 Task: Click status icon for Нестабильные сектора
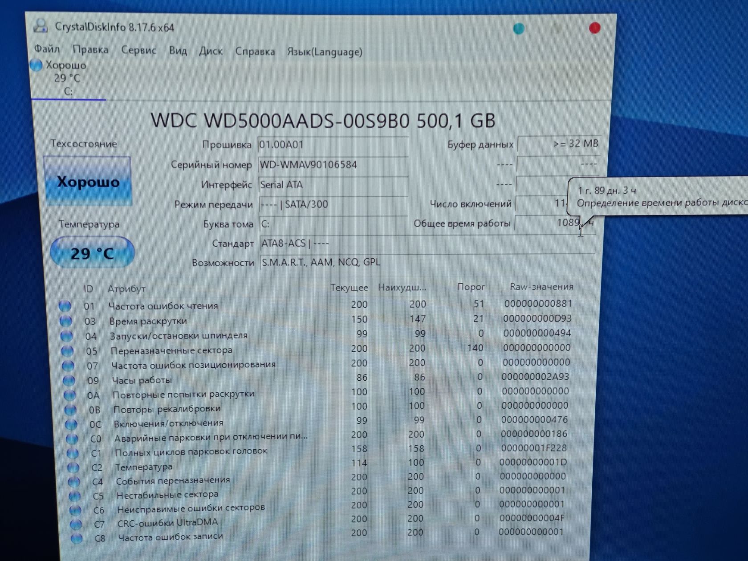[75, 496]
